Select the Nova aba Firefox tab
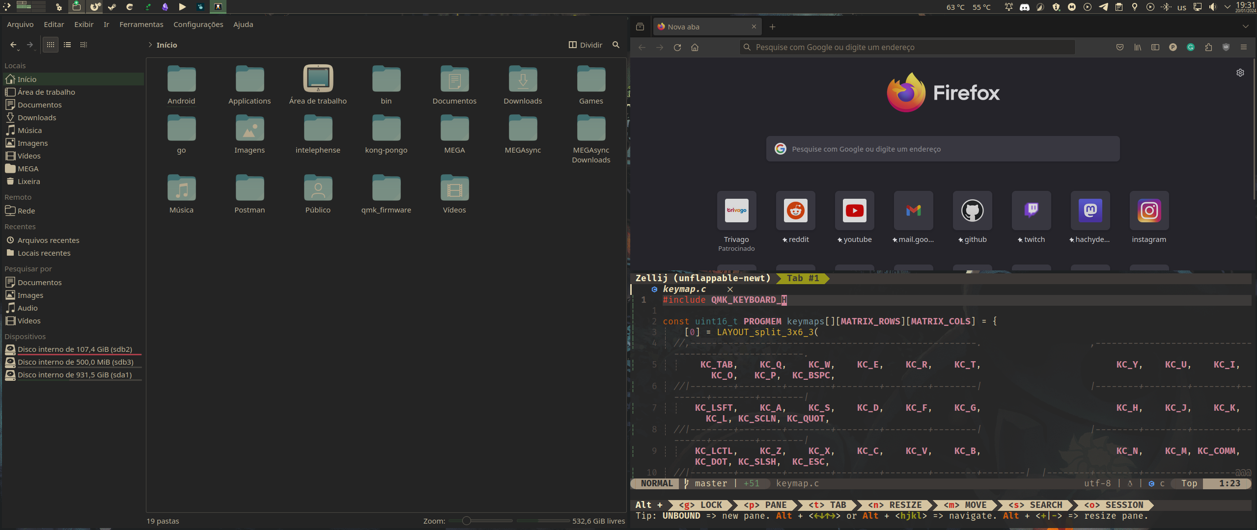Screen dimensions: 1257x530 pyautogui.click(x=707, y=26)
